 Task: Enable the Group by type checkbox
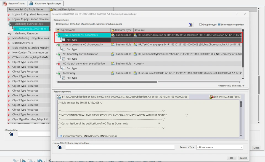(200, 25)
